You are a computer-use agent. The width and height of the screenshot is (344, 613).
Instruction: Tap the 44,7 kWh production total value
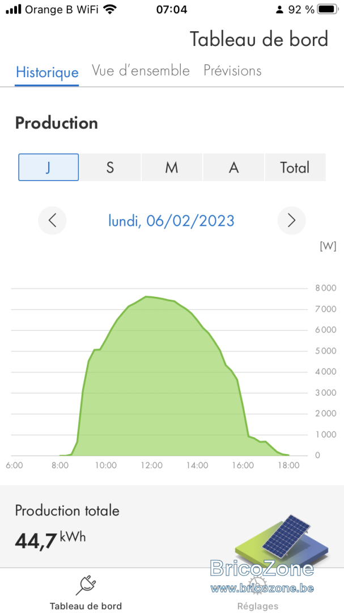[x=50, y=540]
